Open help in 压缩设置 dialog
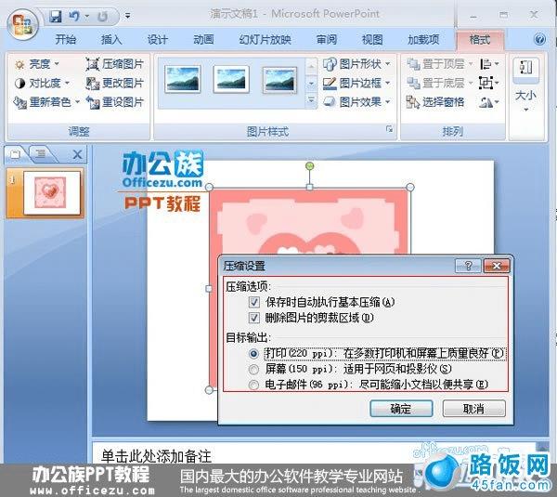 click(468, 266)
